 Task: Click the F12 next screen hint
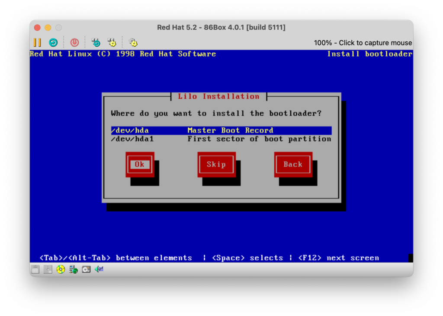click(338, 258)
